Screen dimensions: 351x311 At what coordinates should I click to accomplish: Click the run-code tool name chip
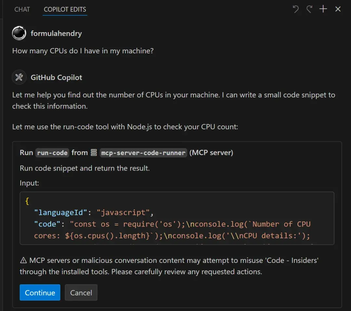[52, 153]
